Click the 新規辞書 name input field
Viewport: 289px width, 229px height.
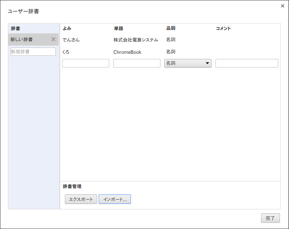33,52
